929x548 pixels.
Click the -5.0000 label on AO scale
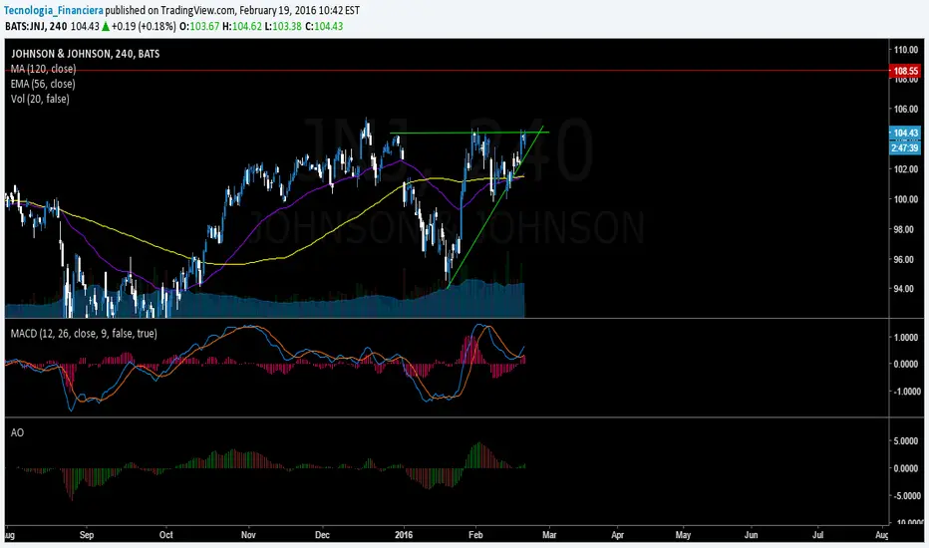click(905, 495)
